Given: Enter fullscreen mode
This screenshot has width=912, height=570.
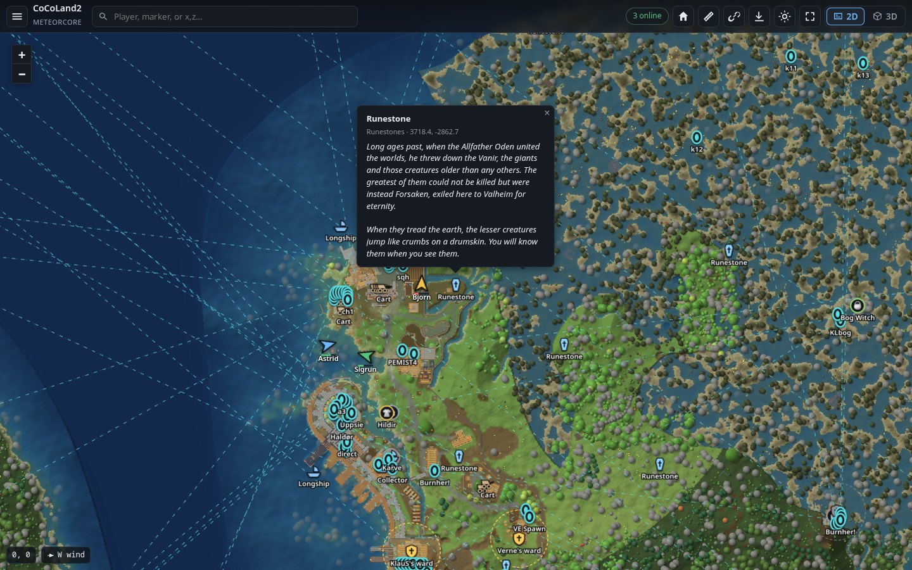Looking at the screenshot, I should pyautogui.click(x=810, y=16).
